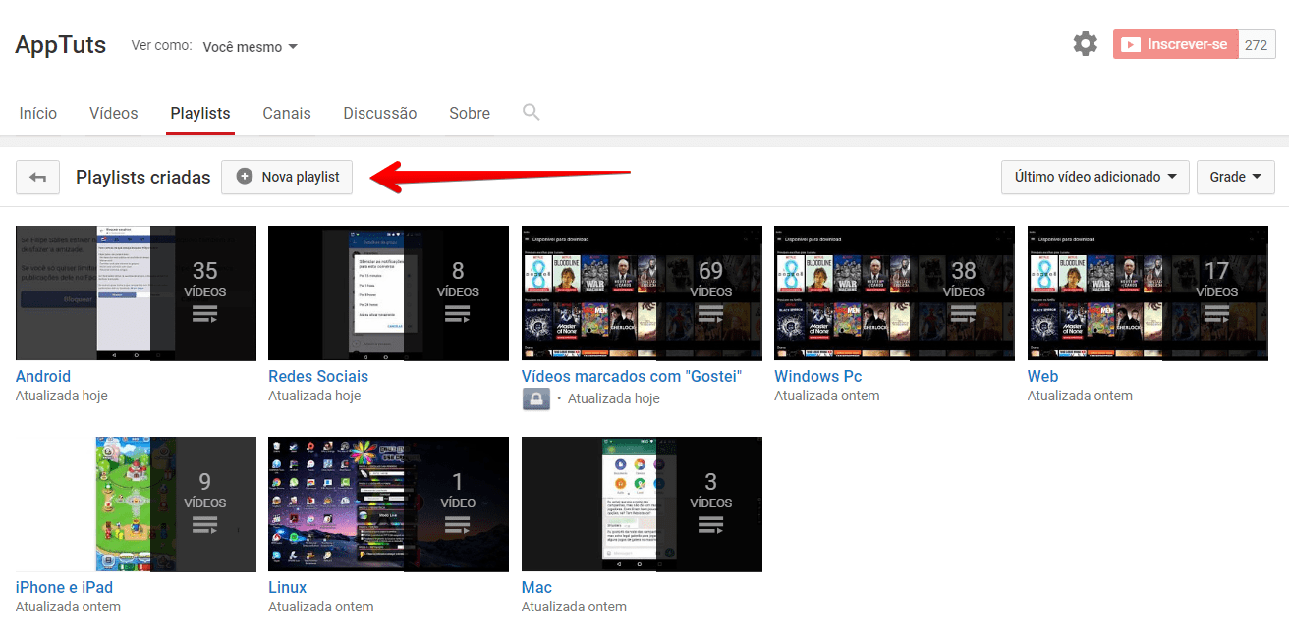Screen dimensions: 1289x635
Task: Click the Web playlist thumbnail image
Action: point(1148,293)
